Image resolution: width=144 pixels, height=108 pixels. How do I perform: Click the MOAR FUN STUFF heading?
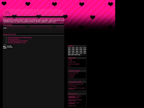pos(10,34)
